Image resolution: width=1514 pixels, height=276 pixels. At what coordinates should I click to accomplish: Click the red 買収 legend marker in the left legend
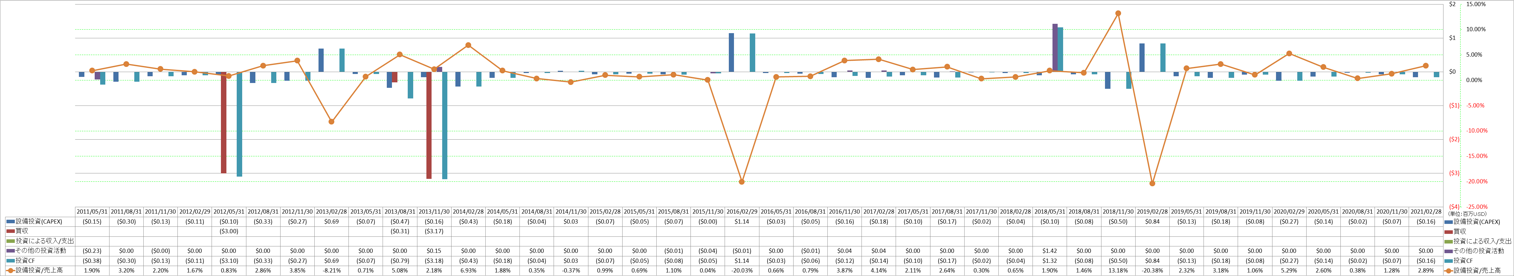click(x=11, y=231)
